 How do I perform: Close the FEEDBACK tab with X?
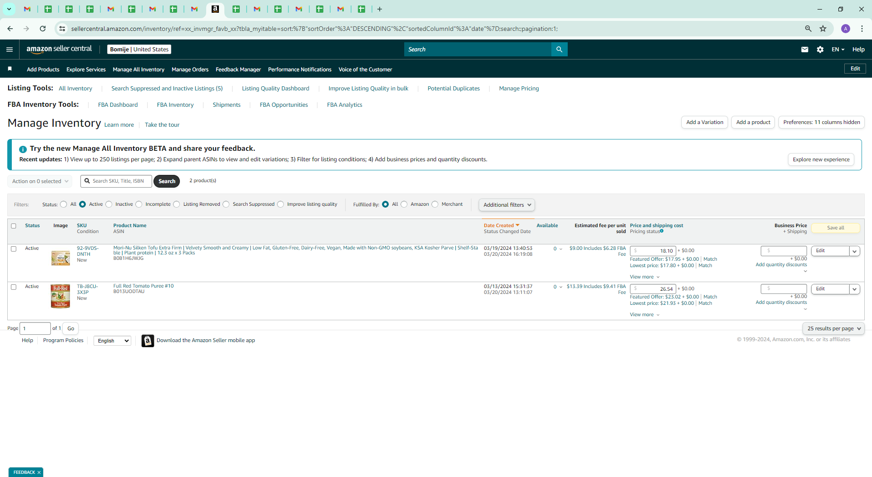[39, 472]
